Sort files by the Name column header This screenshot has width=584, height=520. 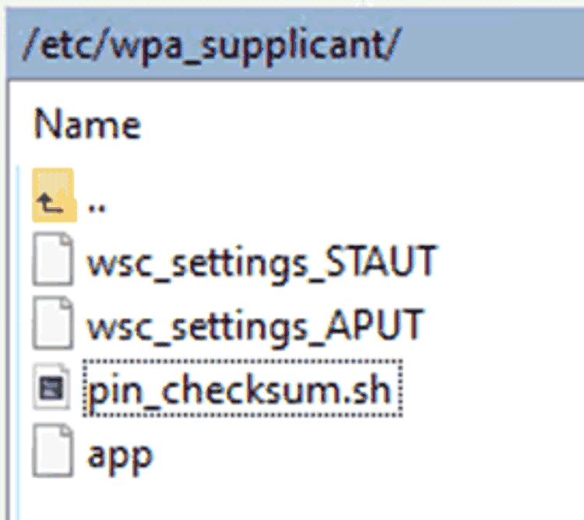click(x=87, y=124)
